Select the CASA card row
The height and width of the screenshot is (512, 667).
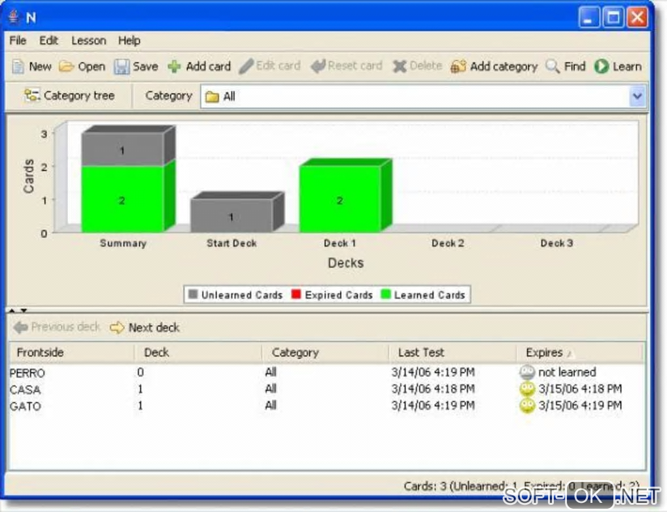tap(326, 389)
